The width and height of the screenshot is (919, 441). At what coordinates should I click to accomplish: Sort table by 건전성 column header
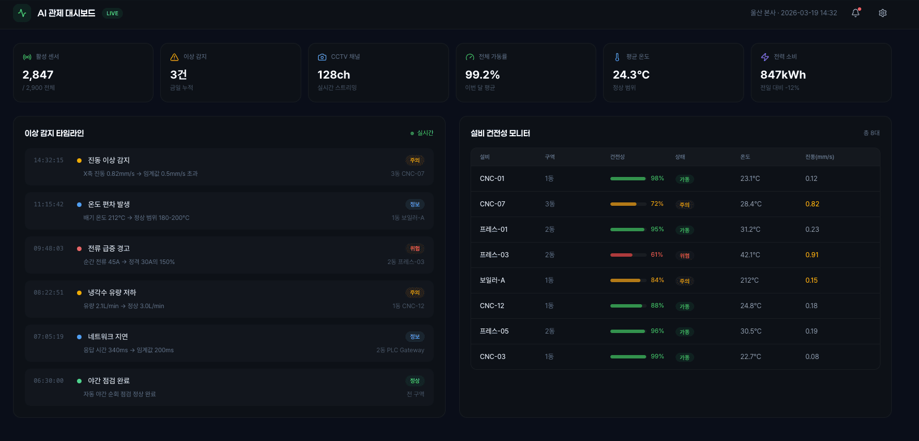pyautogui.click(x=617, y=157)
